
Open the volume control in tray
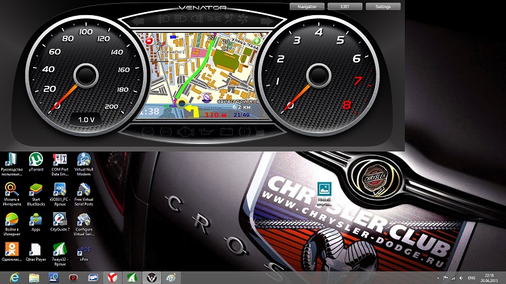point(462,278)
